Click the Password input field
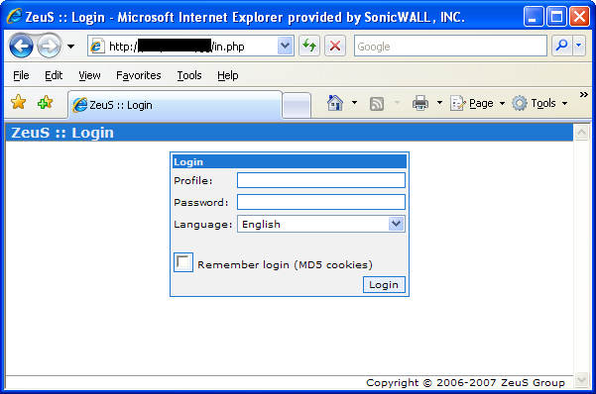The image size is (596, 394). [x=321, y=202]
